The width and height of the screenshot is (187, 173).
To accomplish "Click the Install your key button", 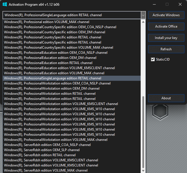I will tap(166, 38).
